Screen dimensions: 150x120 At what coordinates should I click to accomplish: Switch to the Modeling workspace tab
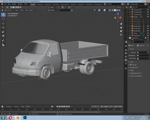click(40, 4)
